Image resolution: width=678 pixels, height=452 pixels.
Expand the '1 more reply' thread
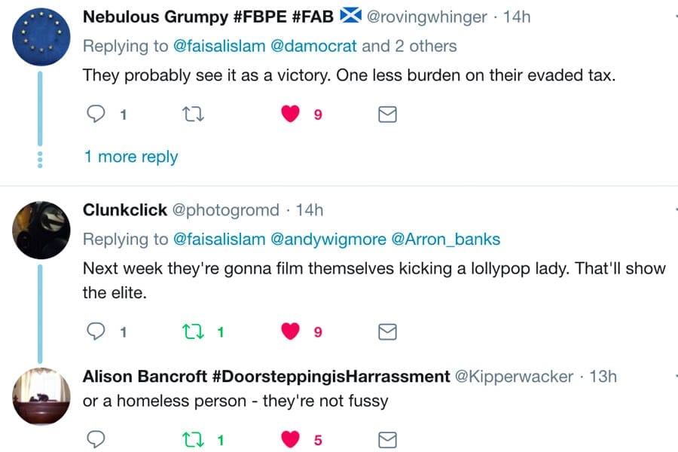tap(130, 157)
